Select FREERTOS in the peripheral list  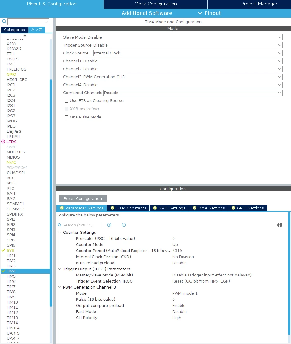click(16, 69)
